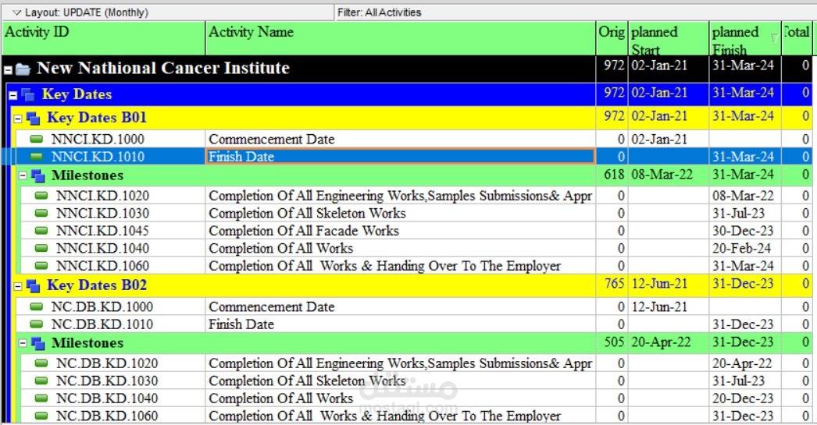Select activity ID NNCI.KD.1060

102,267
